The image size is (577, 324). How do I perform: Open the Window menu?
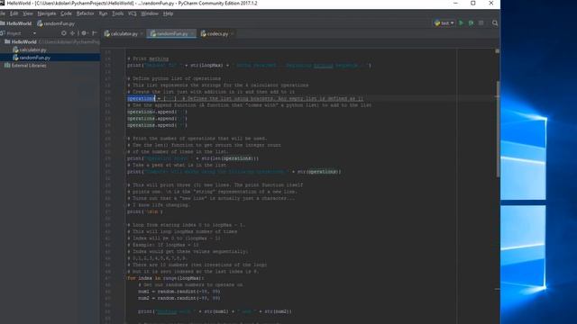pyautogui.click(x=150, y=13)
